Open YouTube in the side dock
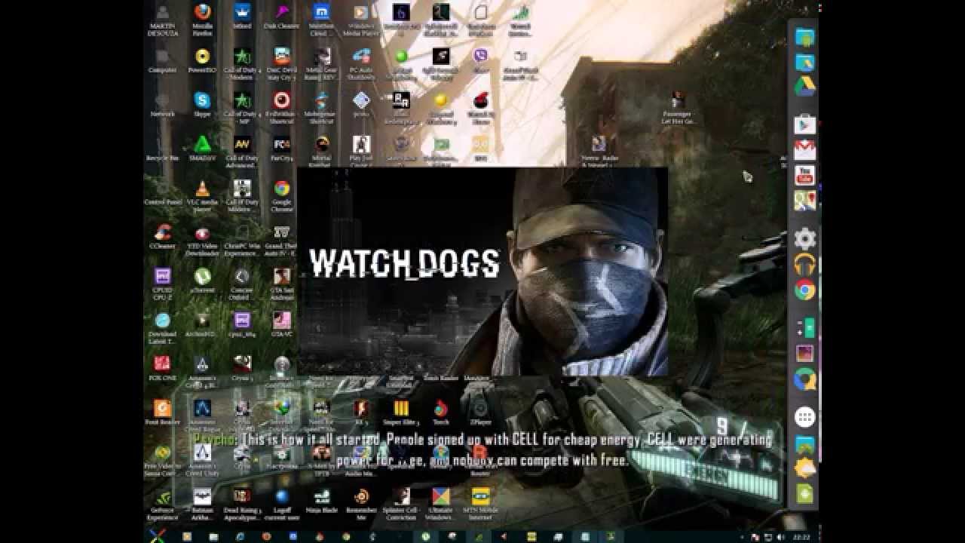 804,175
